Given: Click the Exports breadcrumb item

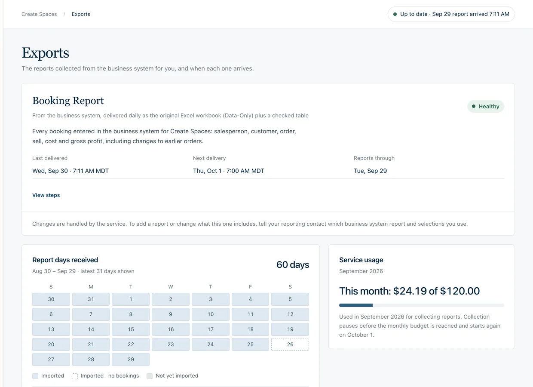Looking at the screenshot, I should [x=81, y=14].
